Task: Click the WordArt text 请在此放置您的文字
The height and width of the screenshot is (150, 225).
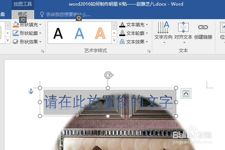Action: pyautogui.click(x=108, y=101)
